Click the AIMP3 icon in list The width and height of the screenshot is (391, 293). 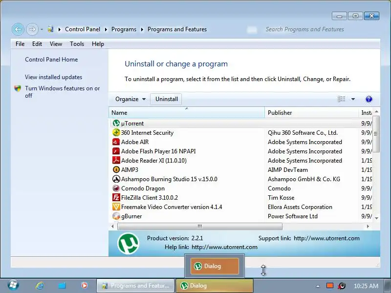tap(116, 169)
